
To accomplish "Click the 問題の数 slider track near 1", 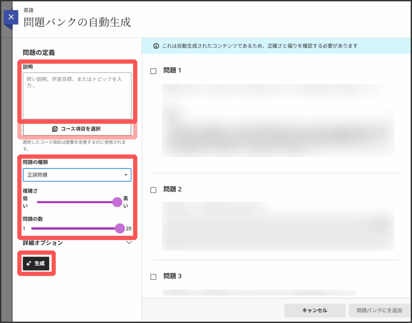I will coord(34,228).
